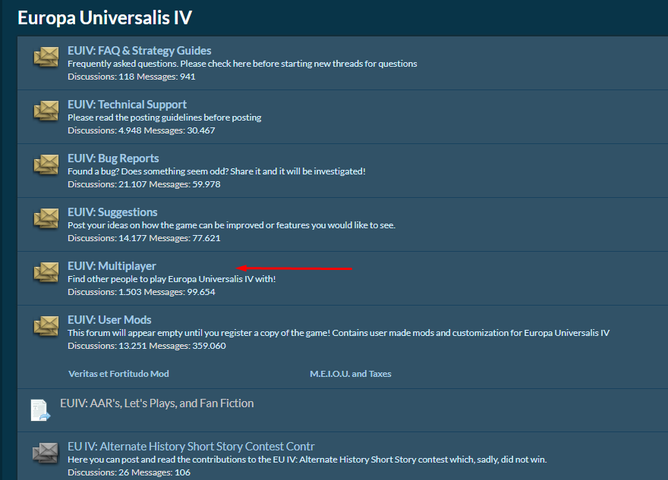668x480 pixels.
Task: Click the document icon beside EUIV: AAR's forum
Action: [x=40, y=410]
